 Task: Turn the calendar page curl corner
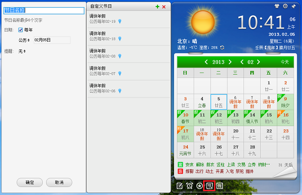285,172
